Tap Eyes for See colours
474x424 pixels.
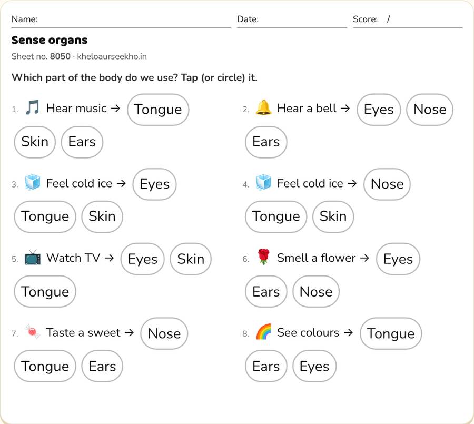tap(314, 366)
